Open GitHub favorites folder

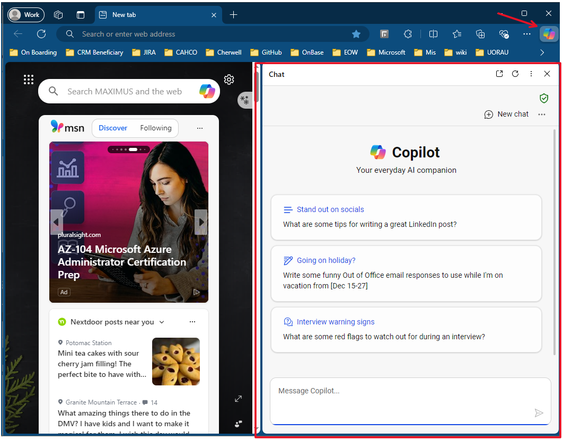click(266, 52)
